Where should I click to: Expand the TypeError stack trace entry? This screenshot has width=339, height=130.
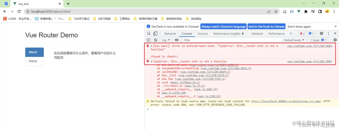coord(152,61)
